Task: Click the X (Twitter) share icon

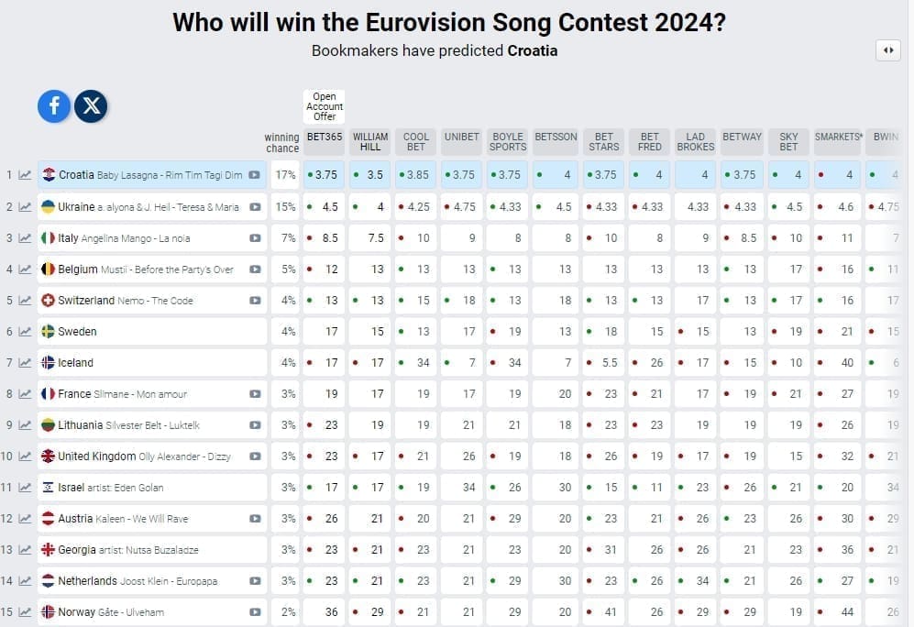Action: (91, 106)
